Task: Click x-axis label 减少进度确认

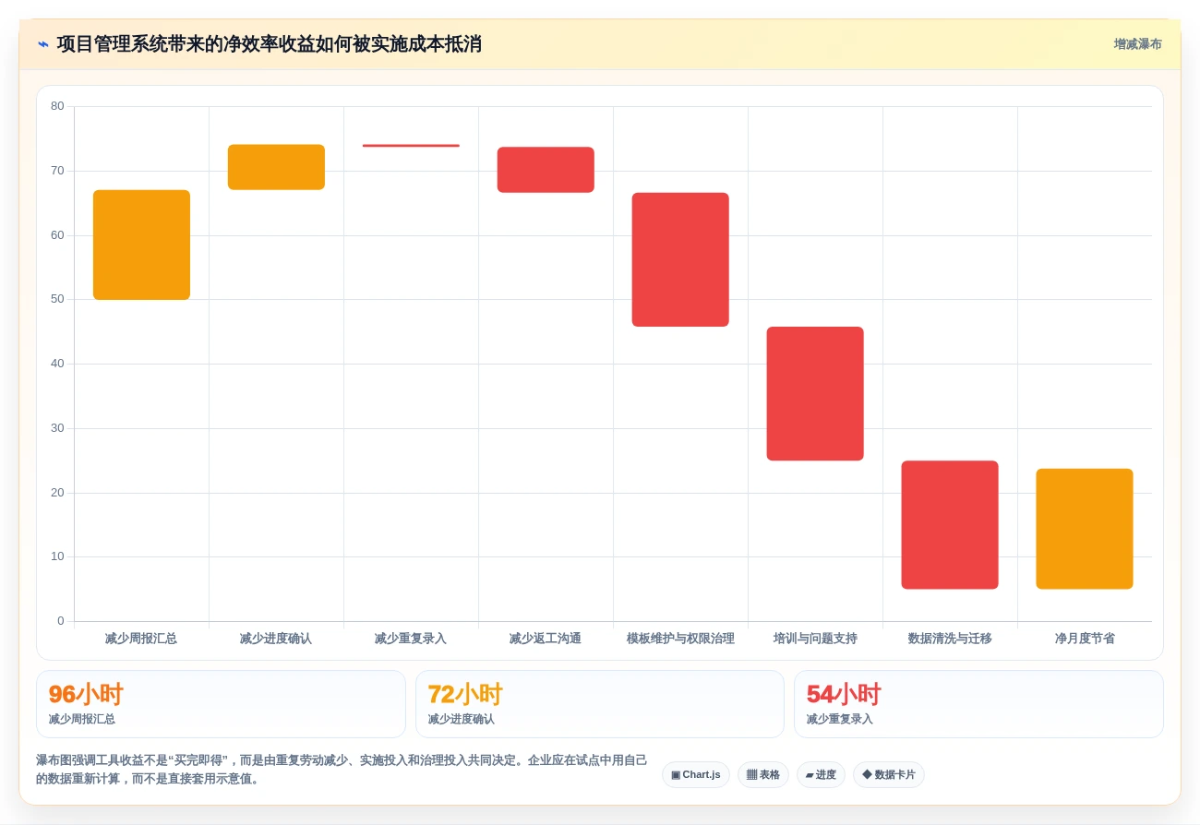Action: [x=276, y=639]
